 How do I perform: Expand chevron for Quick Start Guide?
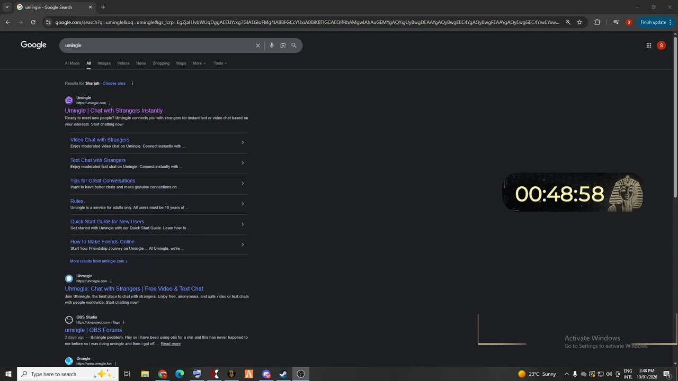pyautogui.click(x=243, y=224)
